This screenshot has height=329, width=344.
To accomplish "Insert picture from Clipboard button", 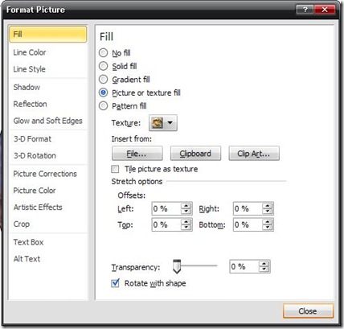I will (x=195, y=154).
